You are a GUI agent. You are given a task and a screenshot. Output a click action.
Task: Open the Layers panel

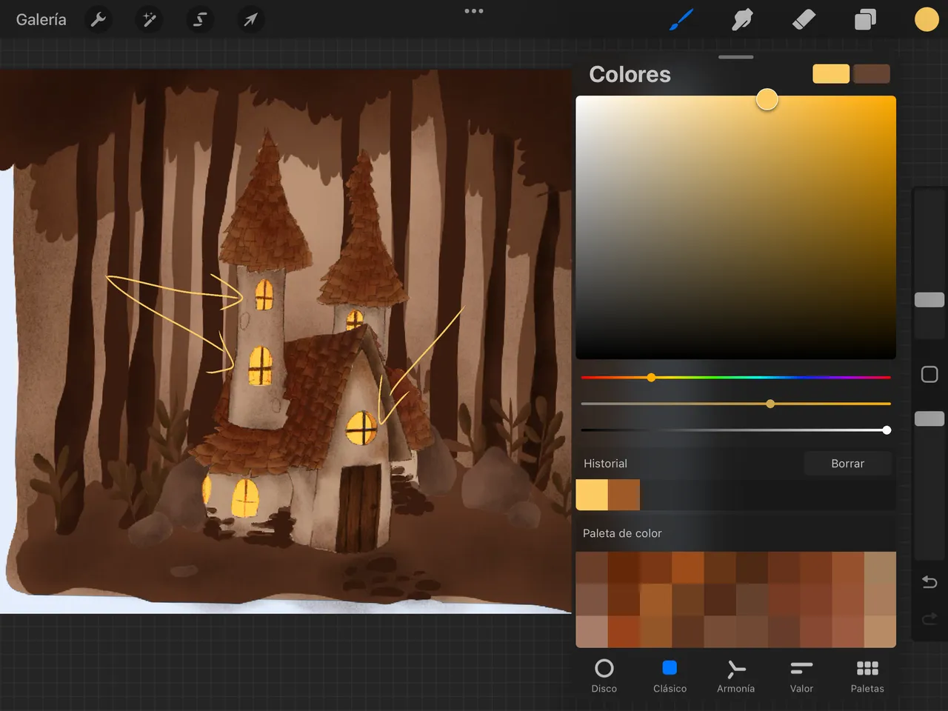(x=865, y=20)
